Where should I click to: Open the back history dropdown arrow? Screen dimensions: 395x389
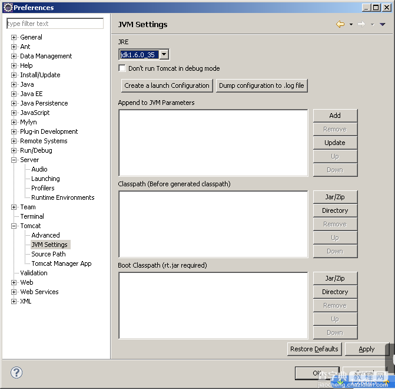click(351, 25)
